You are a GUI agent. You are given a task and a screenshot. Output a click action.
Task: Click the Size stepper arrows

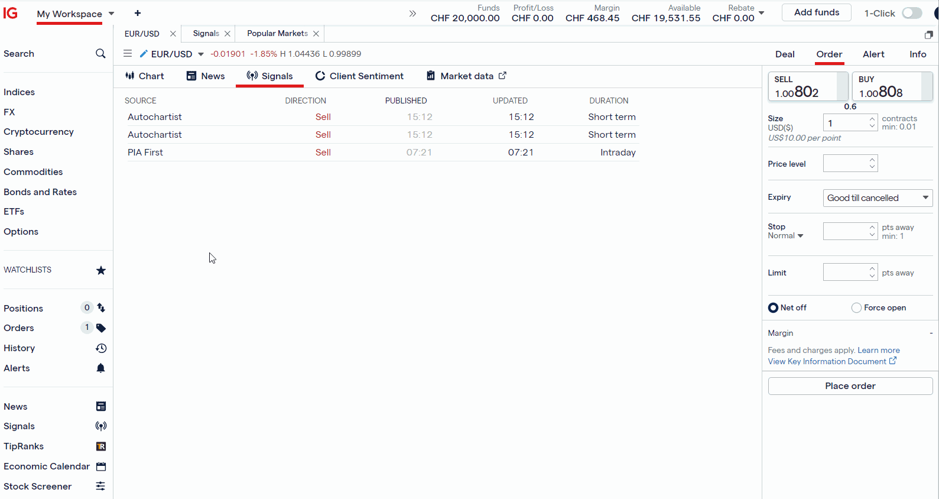pos(872,122)
